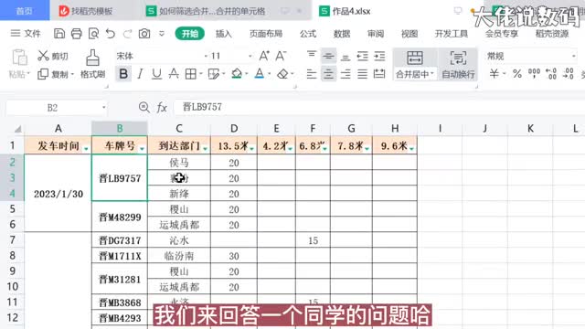Open filter dropdown for 13.5米
Image resolution: width=585 pixels, height=329 pixels.
252,148
